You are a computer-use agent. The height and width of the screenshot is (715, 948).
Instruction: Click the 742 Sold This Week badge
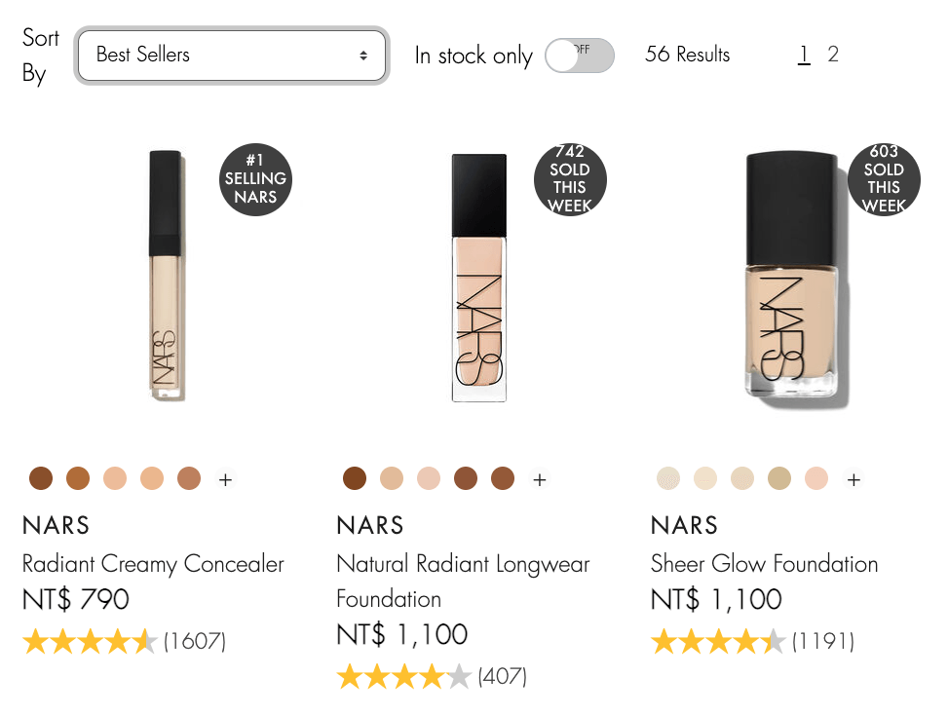click(x=570, y=179)
